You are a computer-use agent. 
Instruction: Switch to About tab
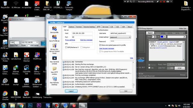click(x=130, y=27)
